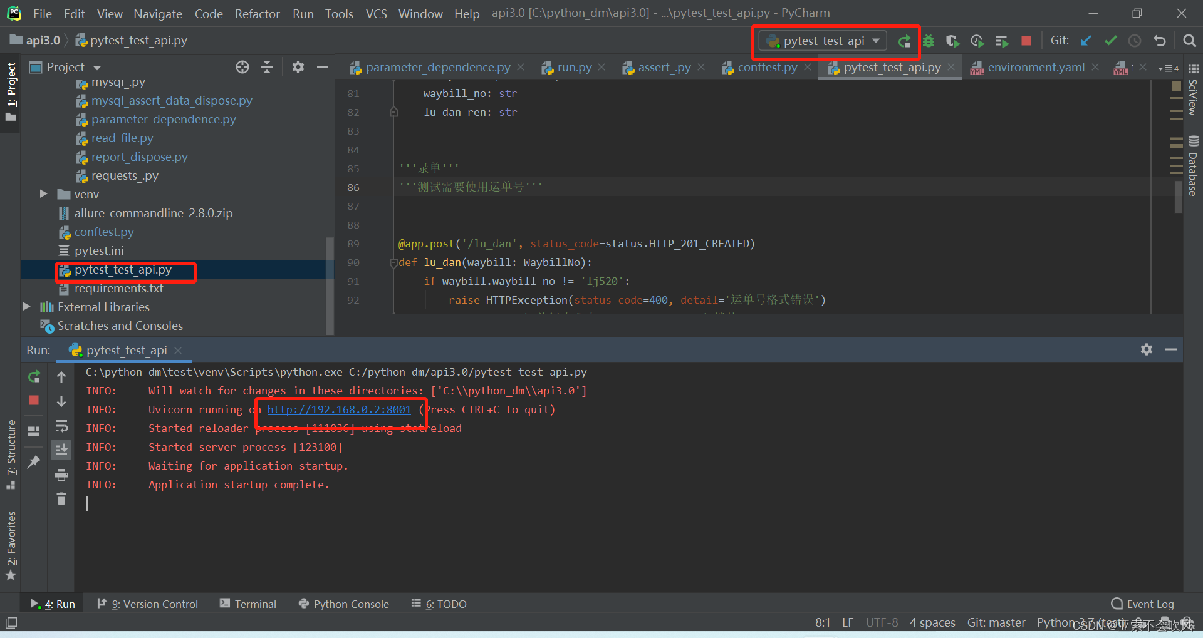The height and width of the screenshot is (638, 1203).
Task: Close the run.py tab
Action: pyautogui.click(x=601, y=67)
